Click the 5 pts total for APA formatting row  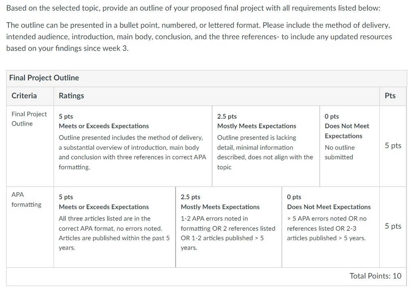[393, 226]
